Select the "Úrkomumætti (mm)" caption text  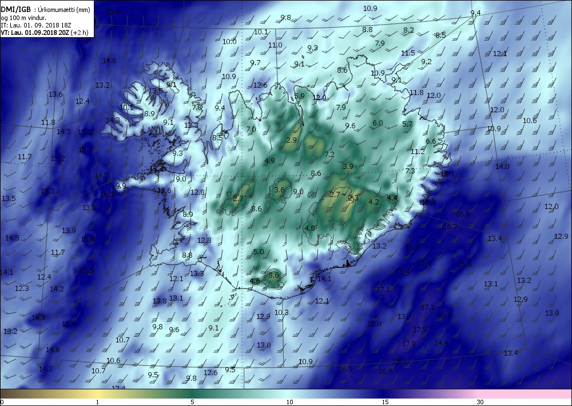(64, 10)
